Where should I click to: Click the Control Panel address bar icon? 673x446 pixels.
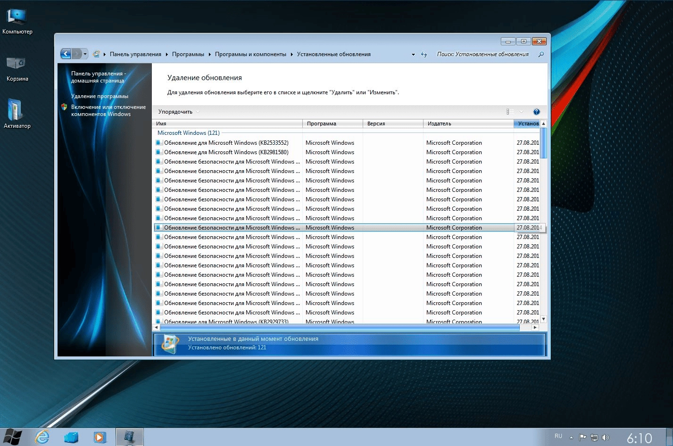[x=96, y=54]
